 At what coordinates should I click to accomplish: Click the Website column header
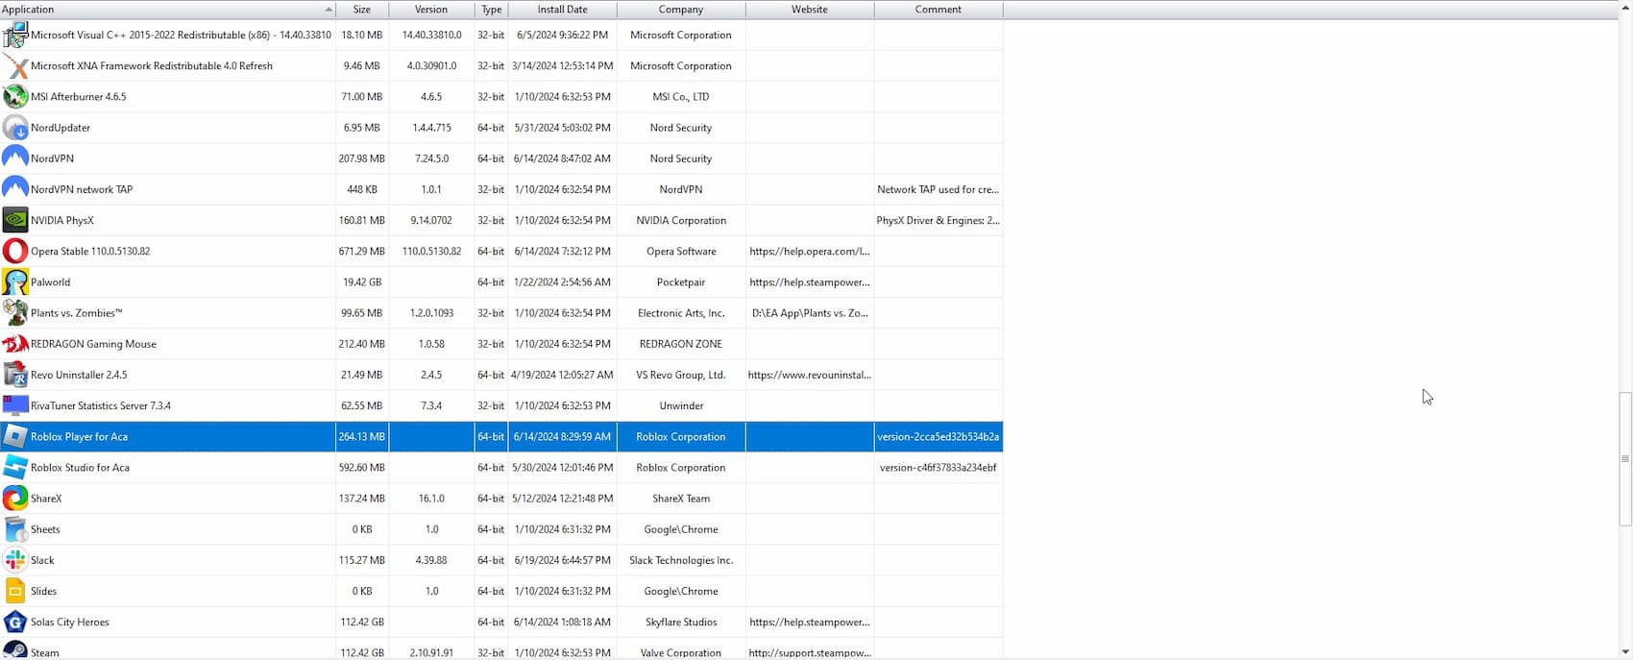click(x=810, y=10)
